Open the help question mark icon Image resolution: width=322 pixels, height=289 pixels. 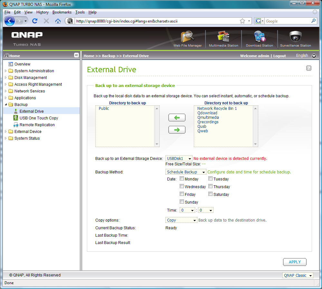(308, 68)
